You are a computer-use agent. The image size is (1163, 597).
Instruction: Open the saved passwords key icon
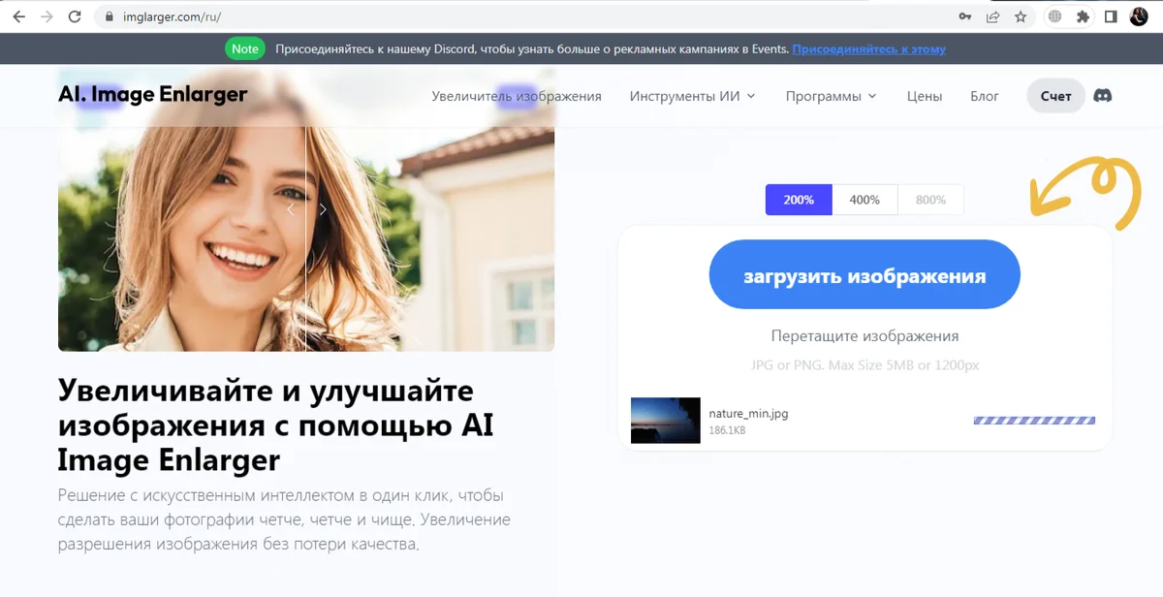tap(965, 16)
